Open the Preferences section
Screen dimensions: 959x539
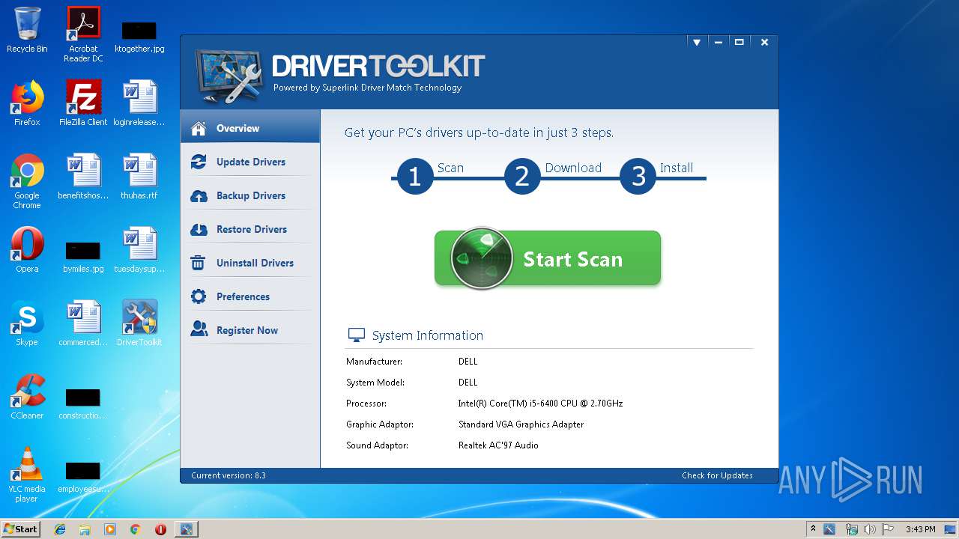coord(250,296)
